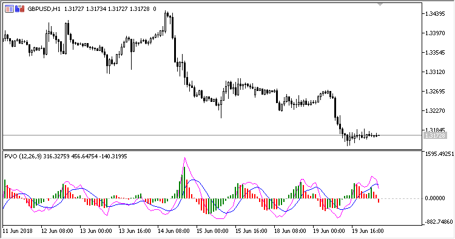Click the tallest magenta PVO peak
The width and height of the screenshot is (455, 239).
(184, 158)
